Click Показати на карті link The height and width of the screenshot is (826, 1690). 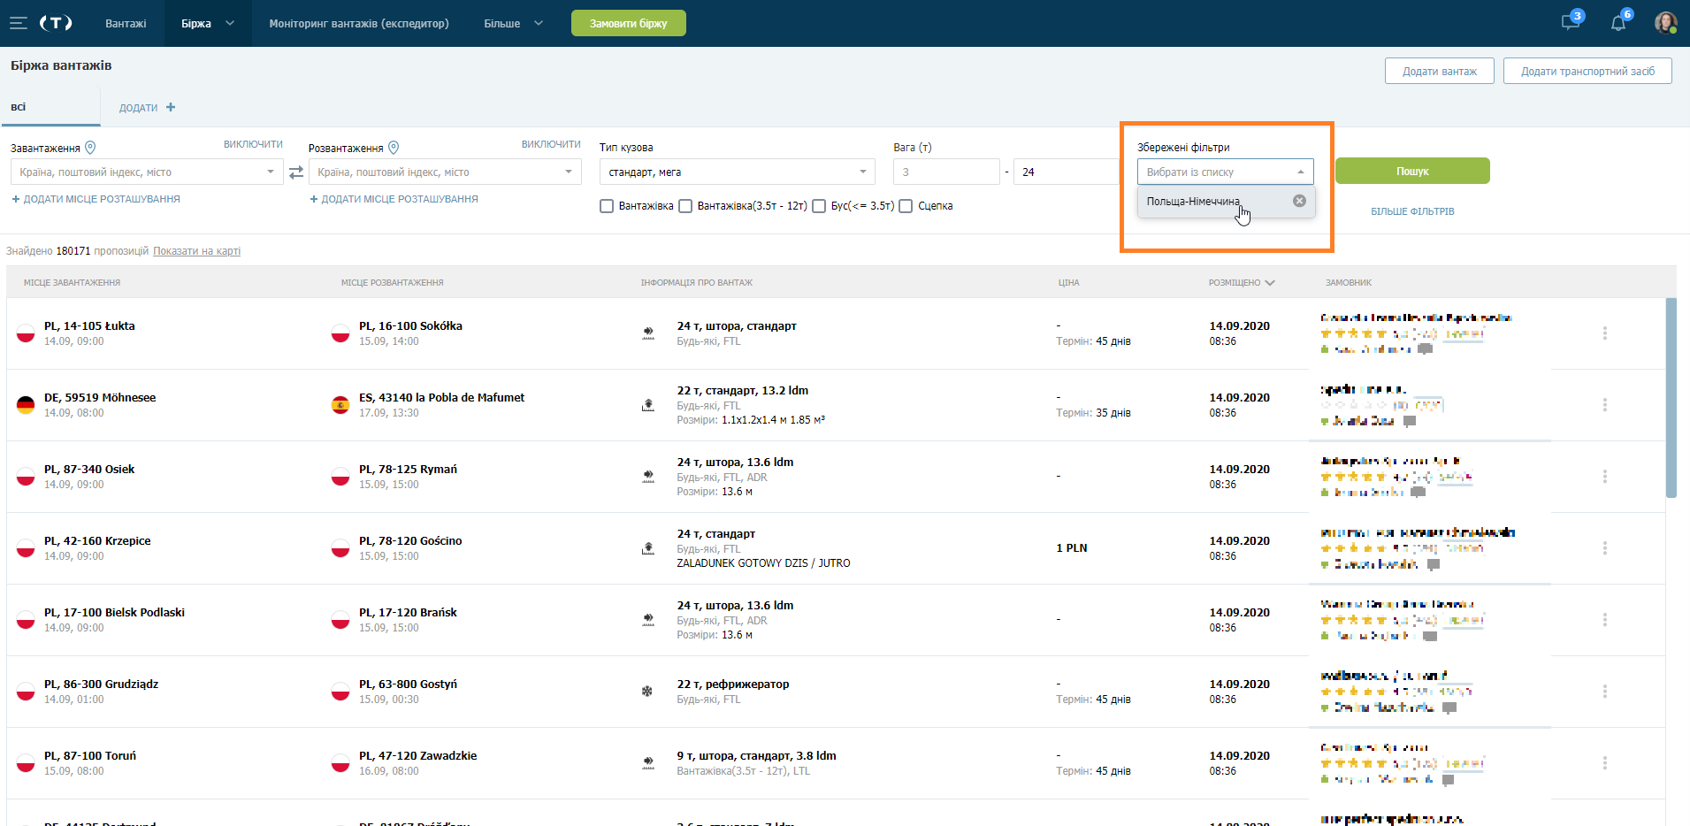click(197, 251)
